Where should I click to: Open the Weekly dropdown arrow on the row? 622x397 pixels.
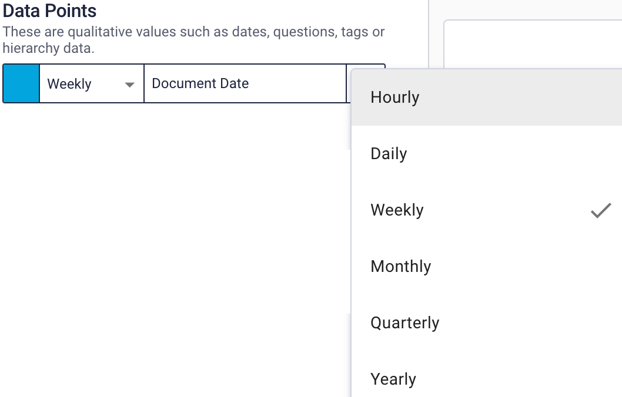129,84
